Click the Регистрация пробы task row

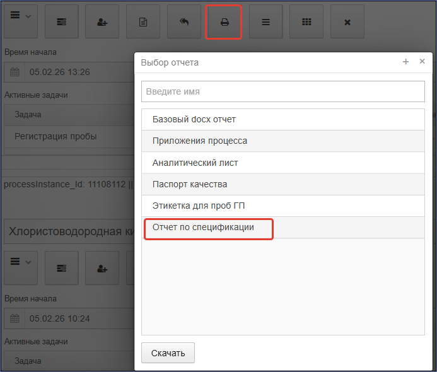pyautogui.click(x=69, y=137)
